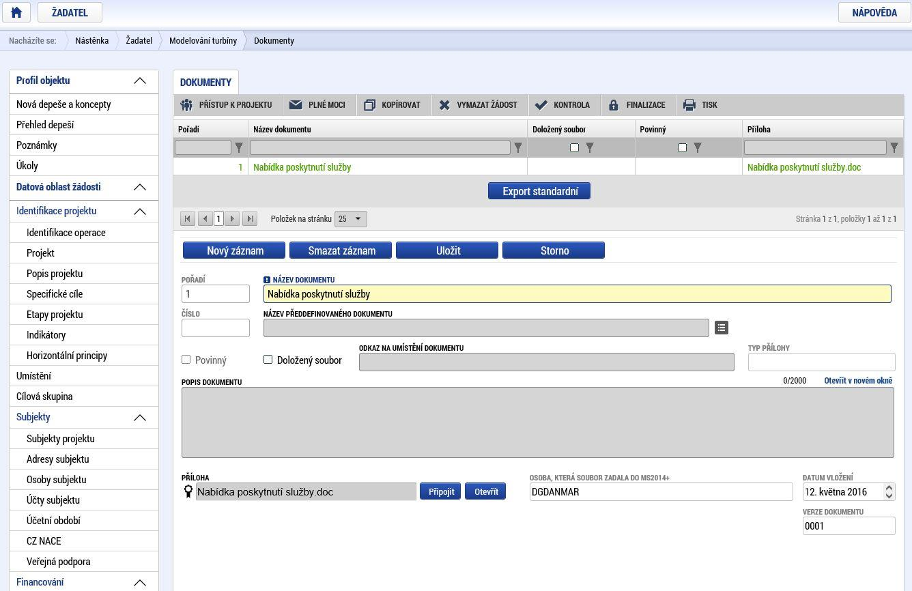The width and height of the screenshot is (912, 591).
Task: Click the Vymazat žádost cross icon
Action: (x=444, y=105)
